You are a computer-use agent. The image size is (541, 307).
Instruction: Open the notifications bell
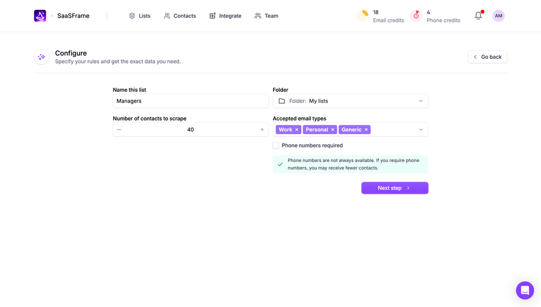click(x=478, y=15)
